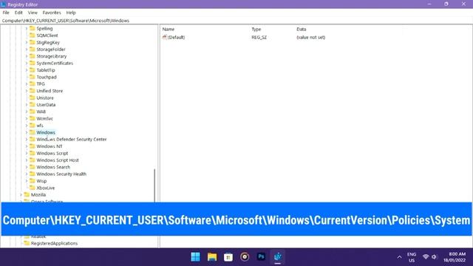Select the Spelling key folder icon
Screen dimensions: 473x266
click(x=33, y=28)
